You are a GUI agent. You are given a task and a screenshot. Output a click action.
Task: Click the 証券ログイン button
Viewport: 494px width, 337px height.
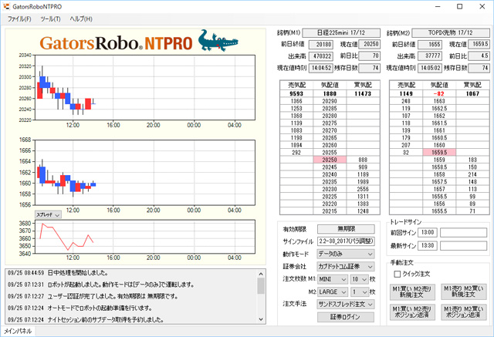click(346, 317)
